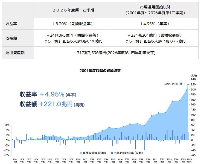Click the final 2026 1Q data point

[188, 84]
